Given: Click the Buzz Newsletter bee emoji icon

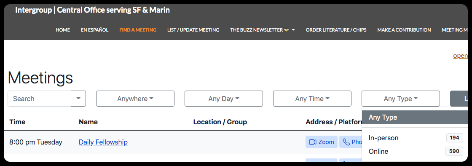Looking at the screenshot, I should click(287, 30).
